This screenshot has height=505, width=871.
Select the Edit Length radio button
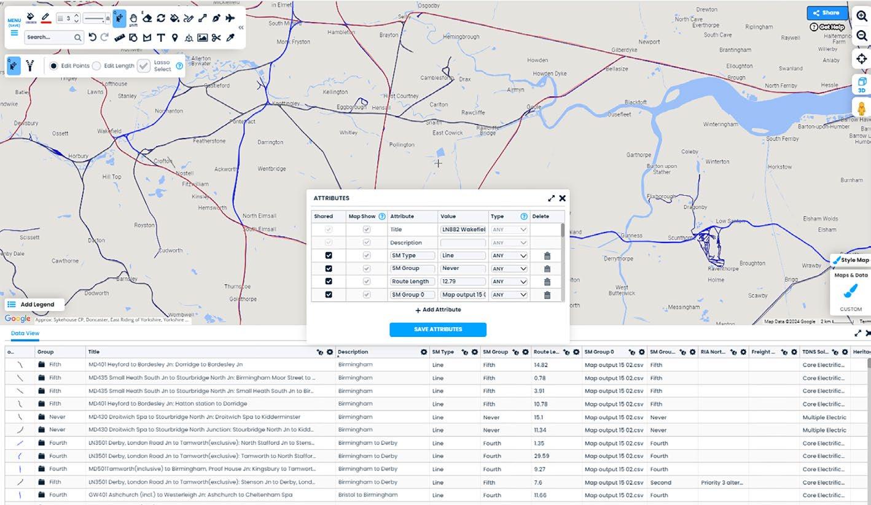96,66
